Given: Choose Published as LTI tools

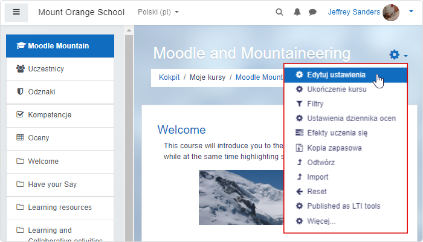Looking at the screenshot, I should point(346,206).
